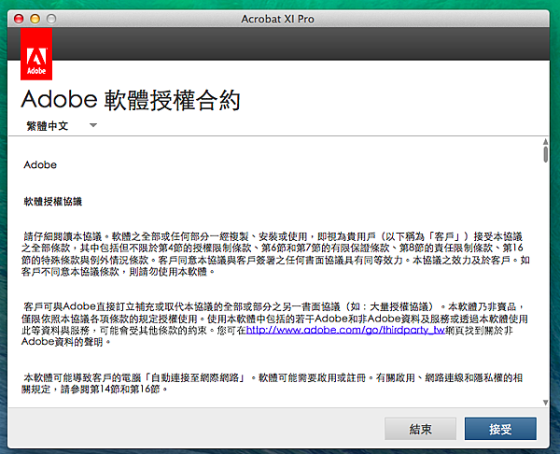560x454 pixels.
Task: Click the paragraph starting 本軟體可能導致客戶的電腦
Action: (273, 383)
